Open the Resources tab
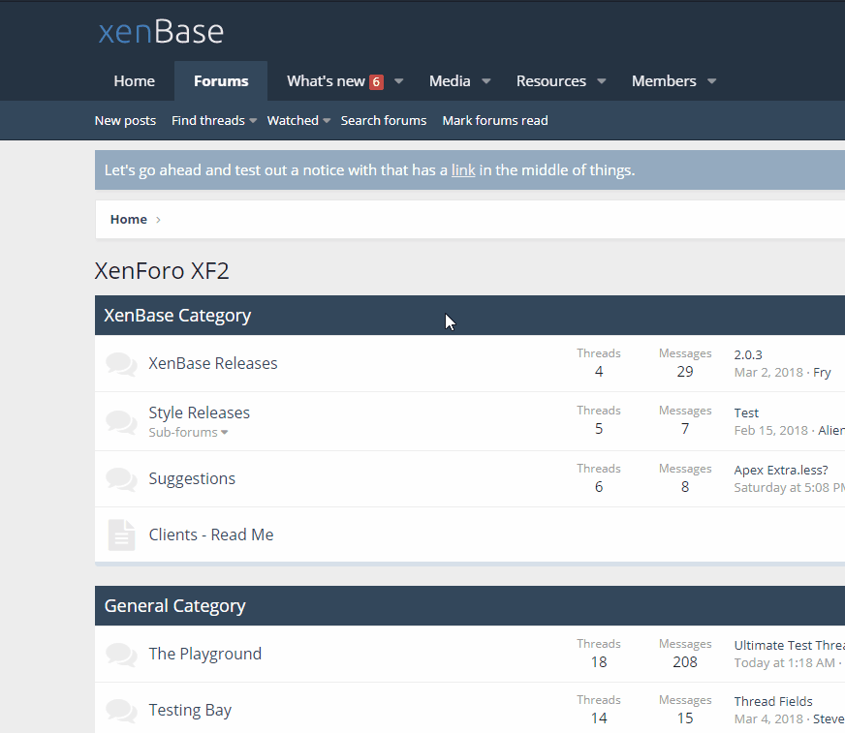This screenshot has width=845, height=733. (551, 81)
